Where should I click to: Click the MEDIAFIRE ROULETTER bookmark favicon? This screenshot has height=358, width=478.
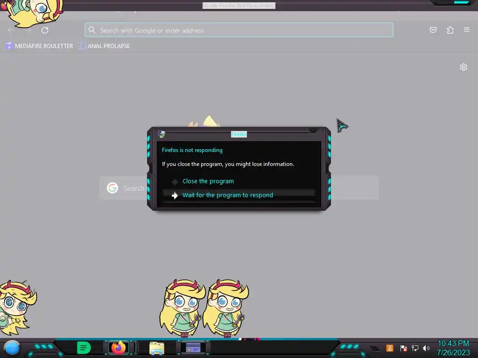[x=9, y=46]
